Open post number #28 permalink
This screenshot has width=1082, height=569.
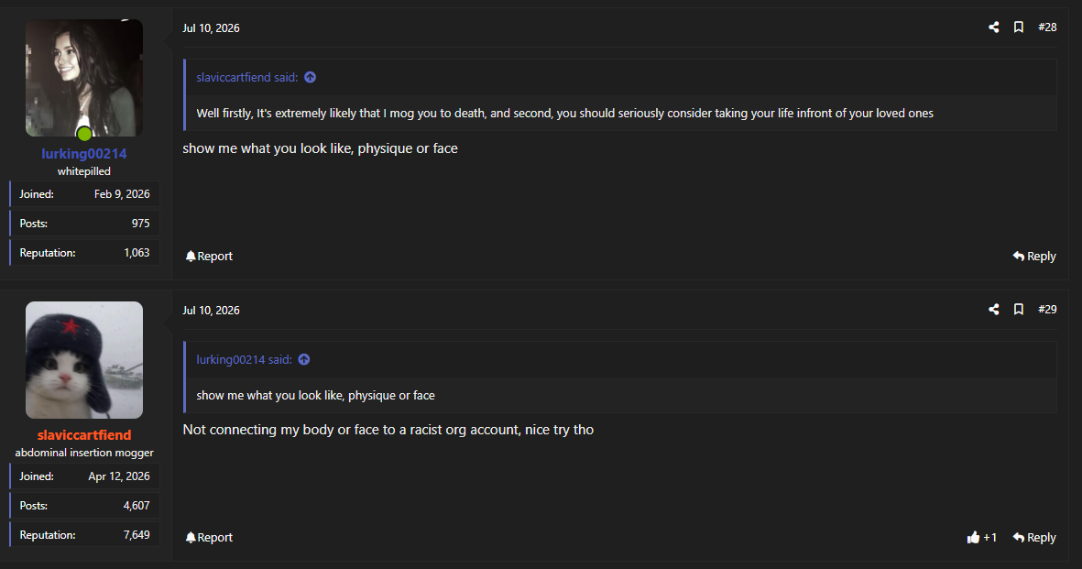(1047, 27)
